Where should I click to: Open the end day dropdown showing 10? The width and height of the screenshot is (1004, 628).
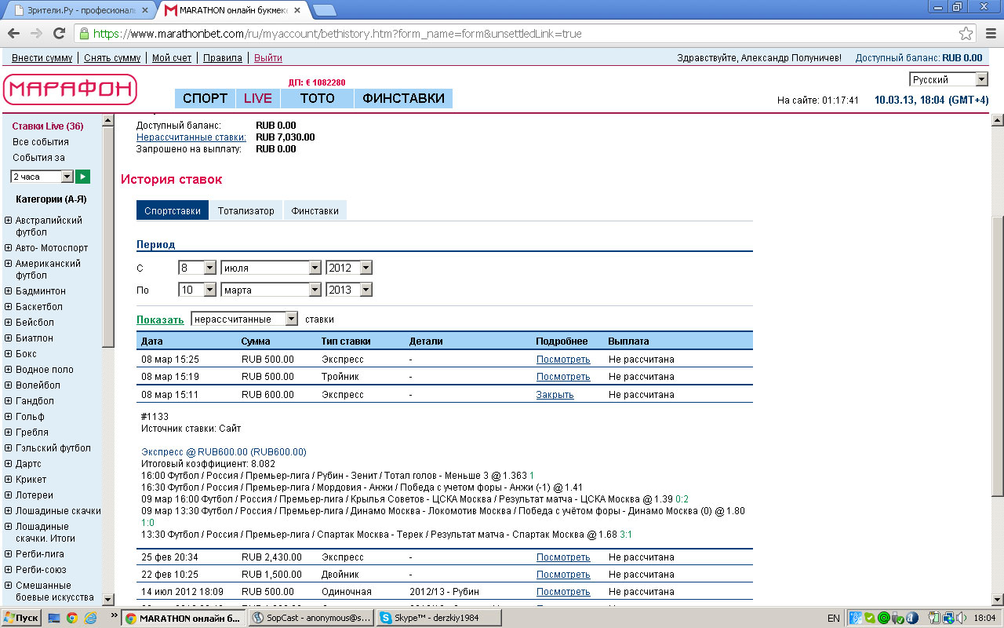click(x=197, y=290)
